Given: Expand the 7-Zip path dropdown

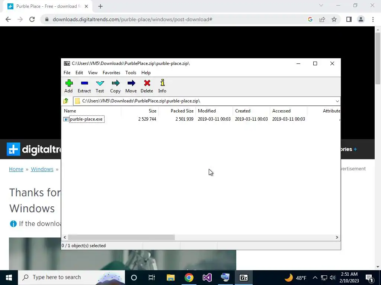Looking at the screenshot, I should [337, 101].
